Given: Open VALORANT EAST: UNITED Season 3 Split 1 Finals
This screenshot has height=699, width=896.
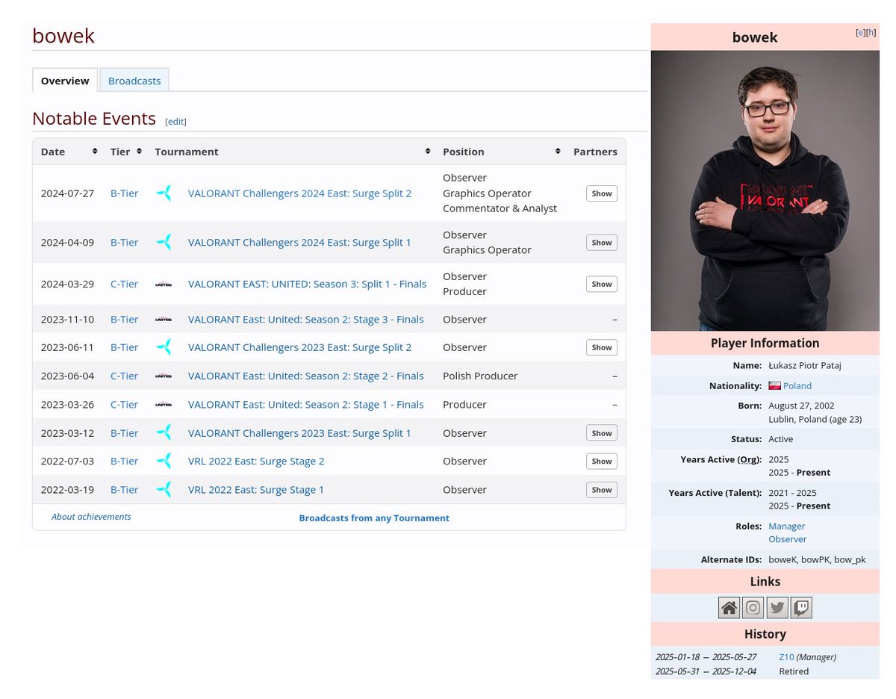Looking at the screenshot, I should coord(307,284).
